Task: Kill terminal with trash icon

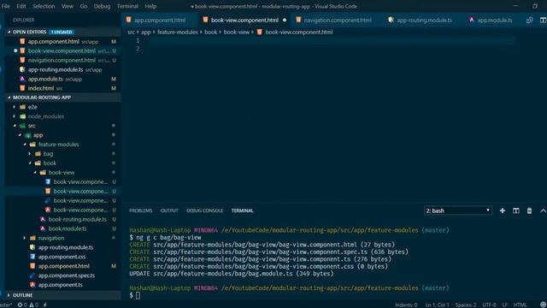Action: (x=529, y=210)
